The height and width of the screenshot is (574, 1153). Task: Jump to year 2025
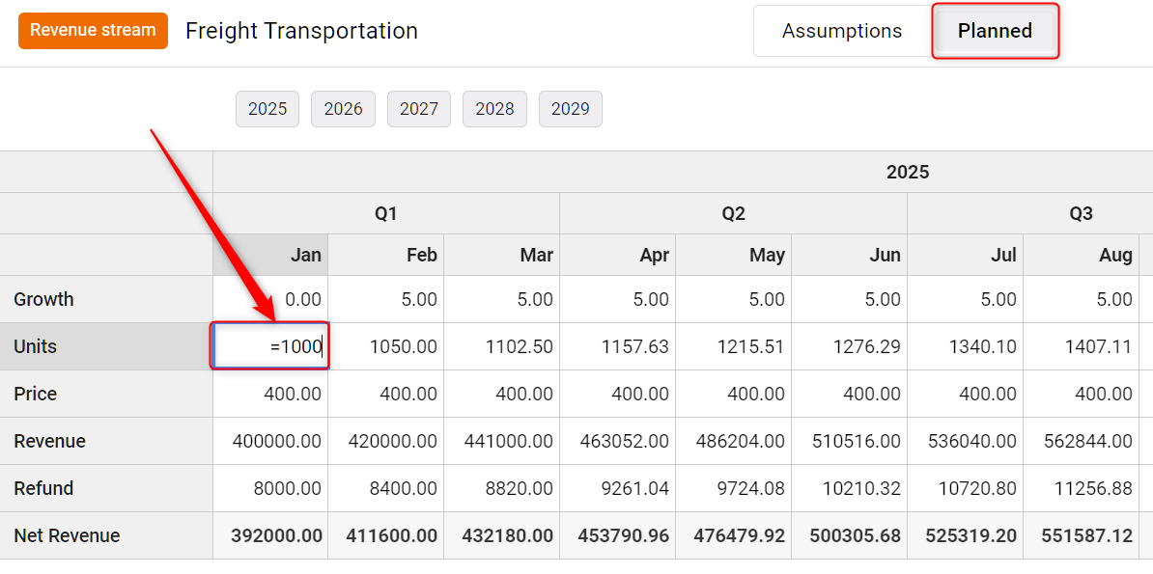pos(267,109)
